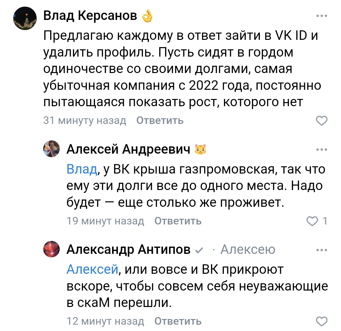Open three-dot menu on Алексей Андреевич's comment

[x=322, y=150]
